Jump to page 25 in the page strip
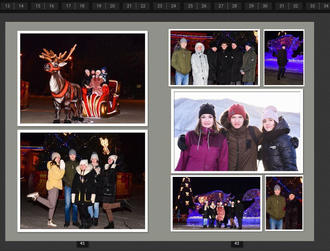Screen dimensions: 330x251 [x=190, y=6]
